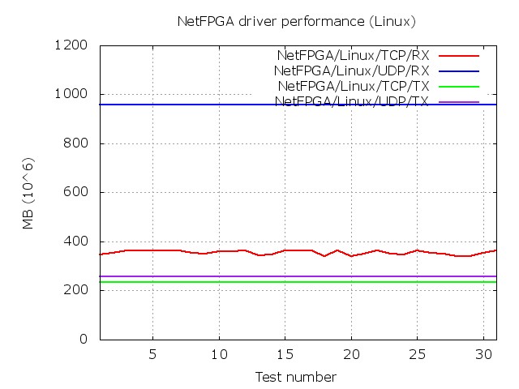Image resolution: width=519 pixels, height=389 pixels.
Task: Click the NetFPGA/Linux/TCP/TX legend label
Action: pyautogui.click(x=354, y=87)
